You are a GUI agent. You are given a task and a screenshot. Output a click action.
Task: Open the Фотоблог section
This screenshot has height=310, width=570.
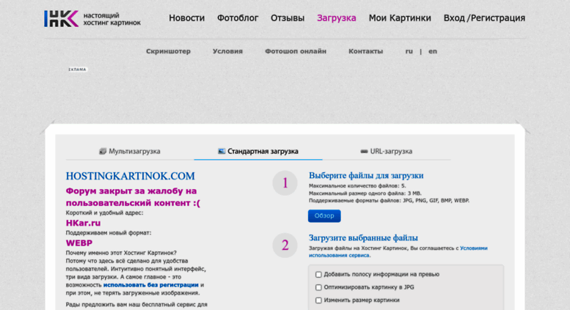tap(238, 18)
